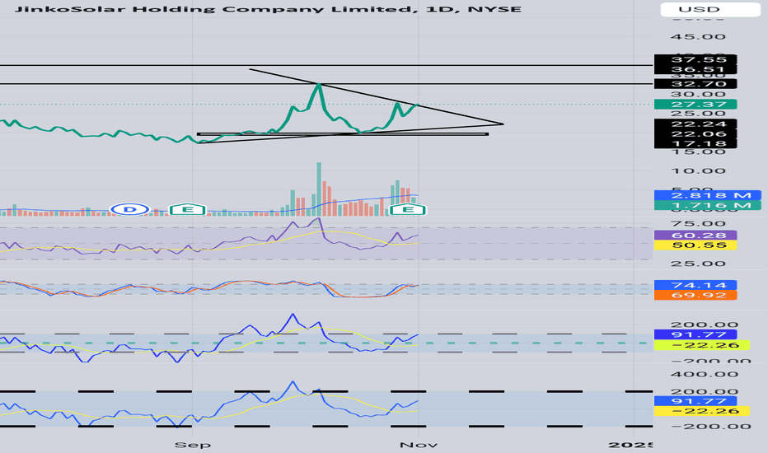
Task: Click the volume value 1.716 M
Action: point(707,205)
